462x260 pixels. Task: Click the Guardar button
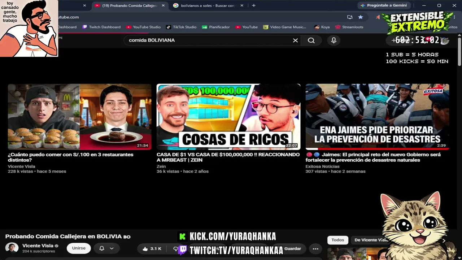point(293,248)
